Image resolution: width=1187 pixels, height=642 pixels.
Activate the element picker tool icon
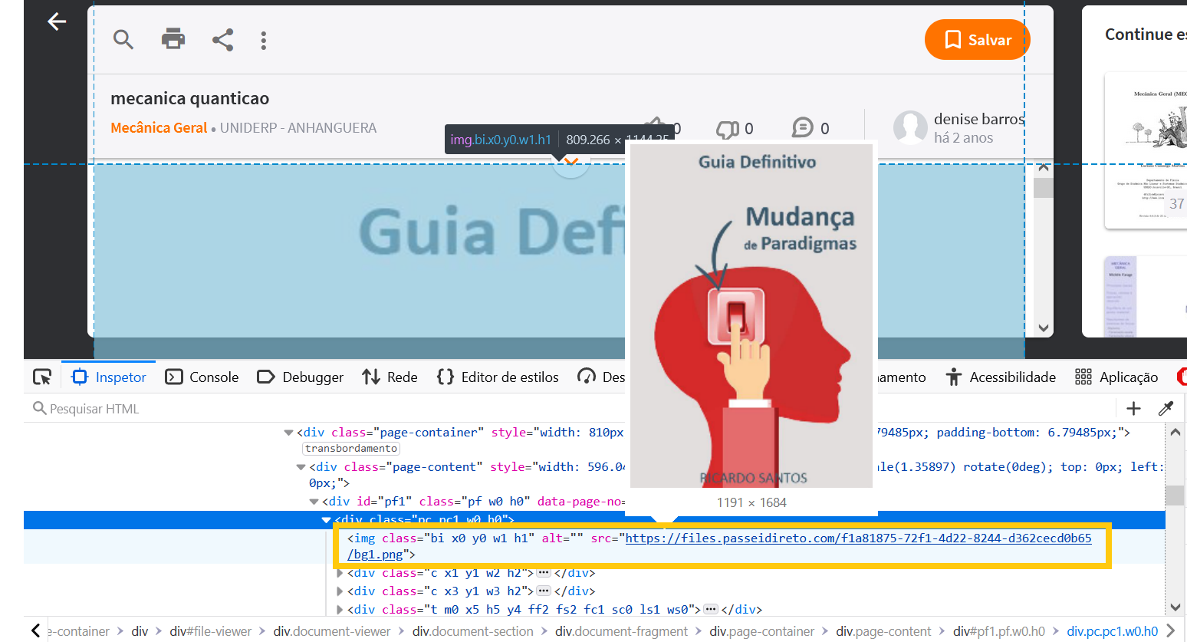click(42, 377)
